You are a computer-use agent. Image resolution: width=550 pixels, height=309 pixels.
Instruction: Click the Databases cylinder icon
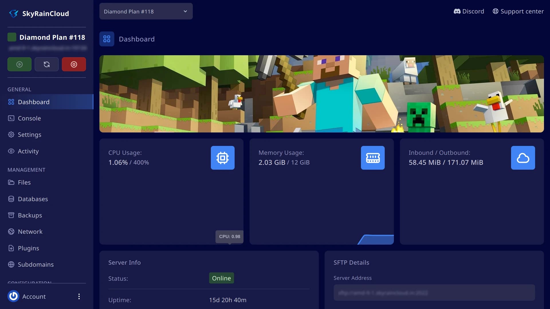(11, 199)
